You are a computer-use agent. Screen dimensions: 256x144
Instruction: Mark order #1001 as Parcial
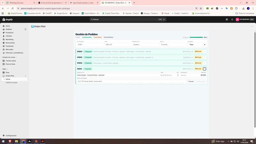pos(198,69)
